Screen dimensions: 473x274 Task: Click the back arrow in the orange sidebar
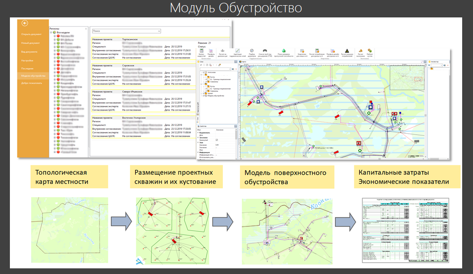click(x=25, y=23)
